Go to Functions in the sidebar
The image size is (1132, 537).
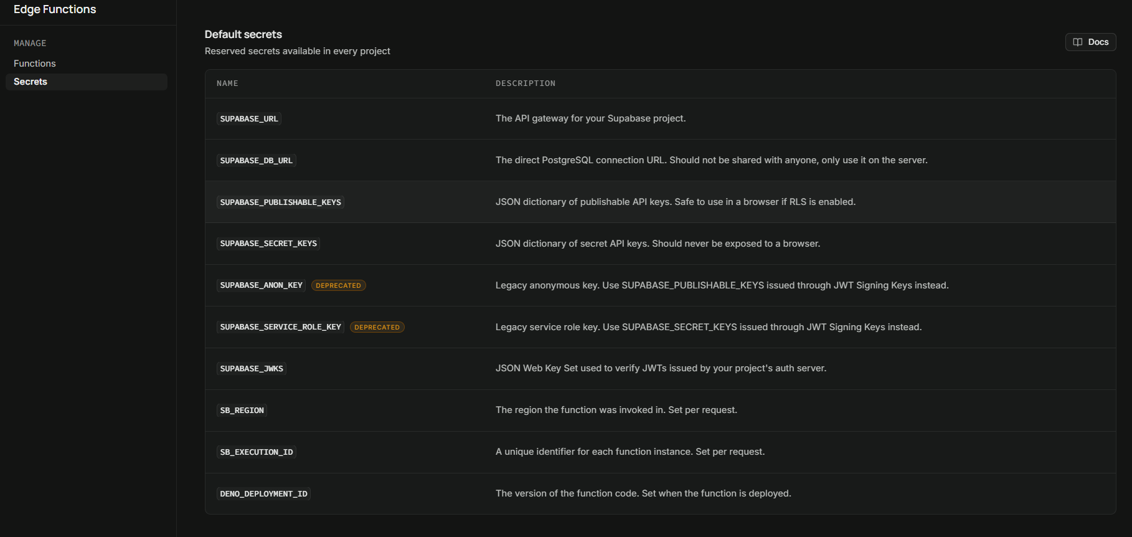pyautogui.click(x=35, y=64)
